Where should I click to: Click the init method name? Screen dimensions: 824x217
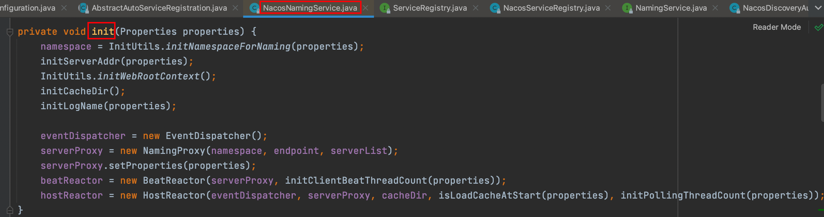tap(103, 32)
